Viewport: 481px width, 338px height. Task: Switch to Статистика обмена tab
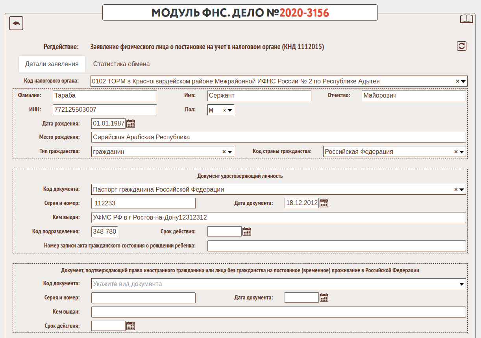point(121,64)
